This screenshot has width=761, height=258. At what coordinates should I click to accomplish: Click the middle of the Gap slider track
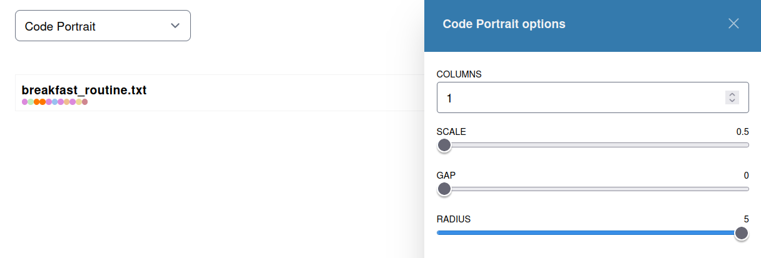[593, 189]
